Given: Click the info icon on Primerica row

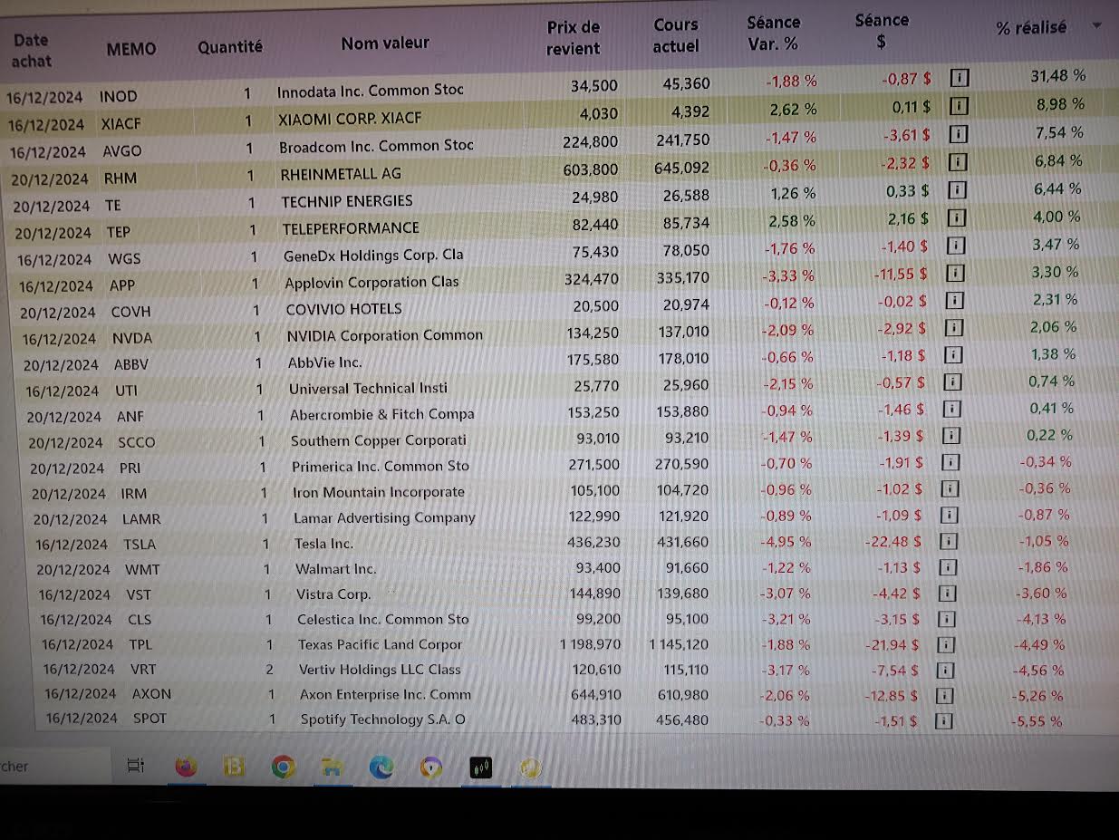Looking at the screenshot, I should (x=950, y=463).
